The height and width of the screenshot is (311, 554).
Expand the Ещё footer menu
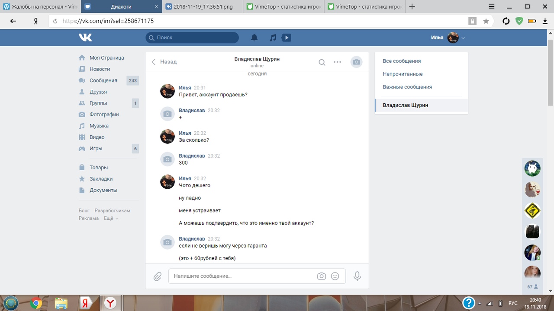click(x=111, y=219)
